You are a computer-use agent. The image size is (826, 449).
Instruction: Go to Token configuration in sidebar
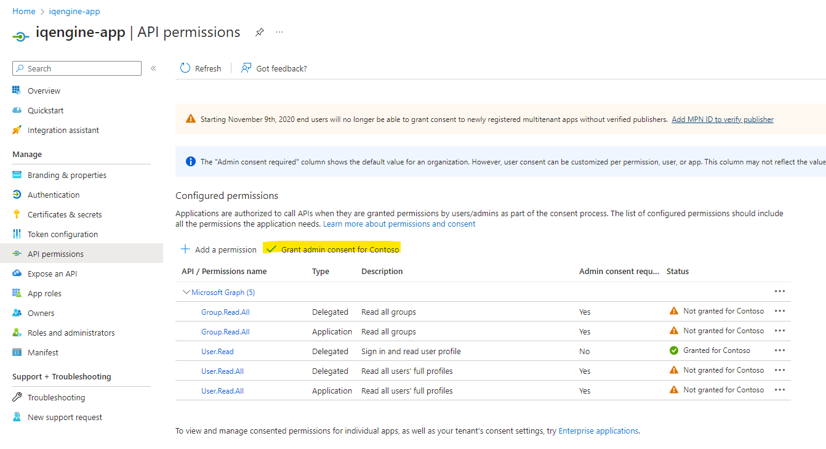pyautogui.click(x=62, y=234)
